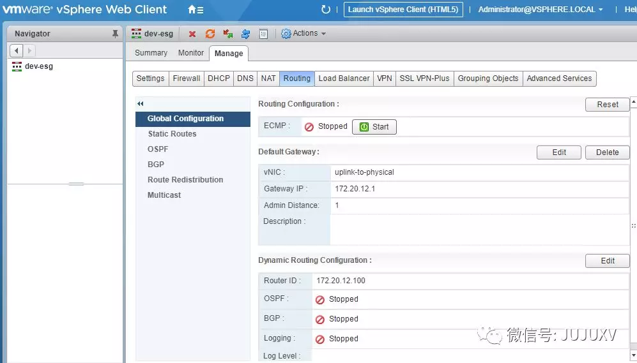The width and height of the screenshot is (637, 363).
Task: Open the SSL VPN-Plus sub-tab
Action: click(x=424, y=78)
